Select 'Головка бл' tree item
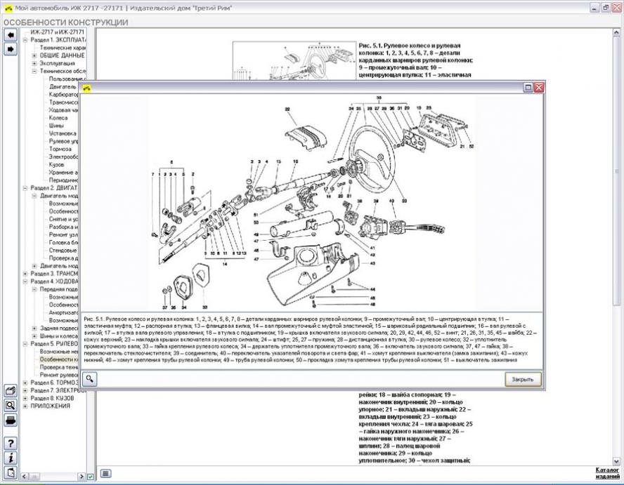This screenshot has width=624, height=485. [63, 243]
